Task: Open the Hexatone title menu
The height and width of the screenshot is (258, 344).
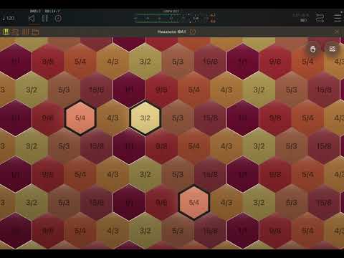Action: [x=171, y=32]
